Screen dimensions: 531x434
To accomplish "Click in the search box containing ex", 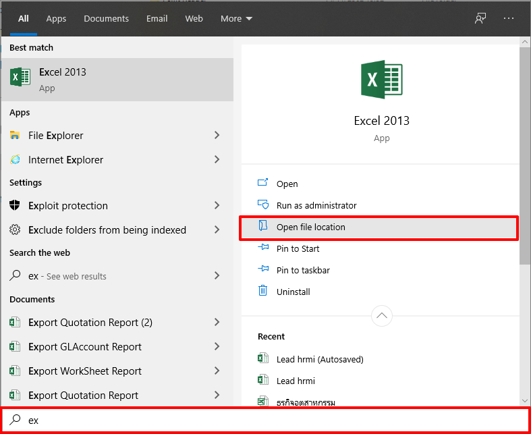I will click(266, 420).
